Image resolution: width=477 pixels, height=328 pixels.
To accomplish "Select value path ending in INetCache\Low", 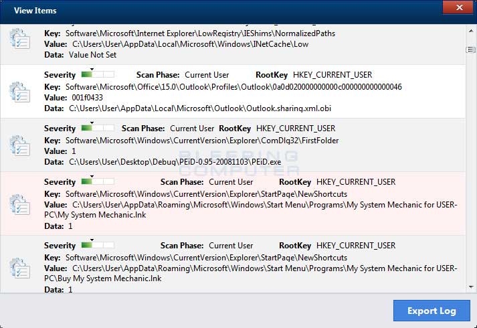I will point(190,44).
